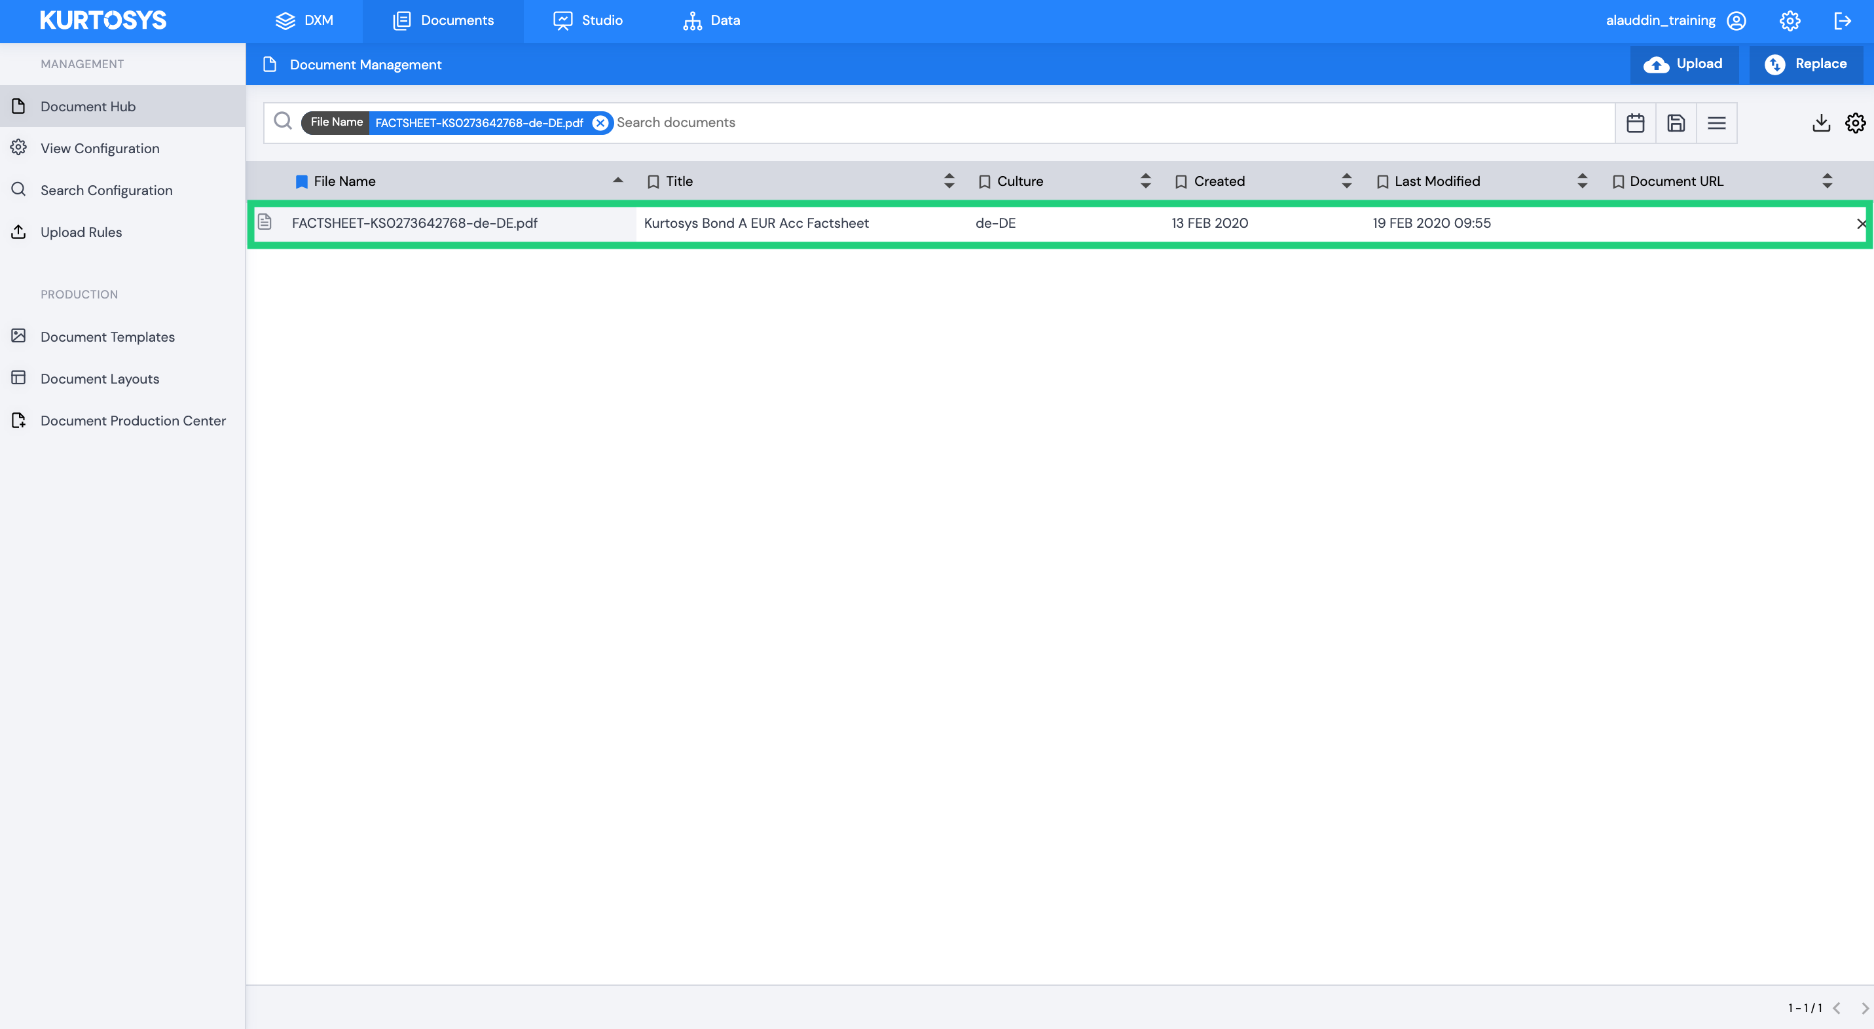Go to the next page arrow
1874x1029 pixels.
point(1865,1008)
